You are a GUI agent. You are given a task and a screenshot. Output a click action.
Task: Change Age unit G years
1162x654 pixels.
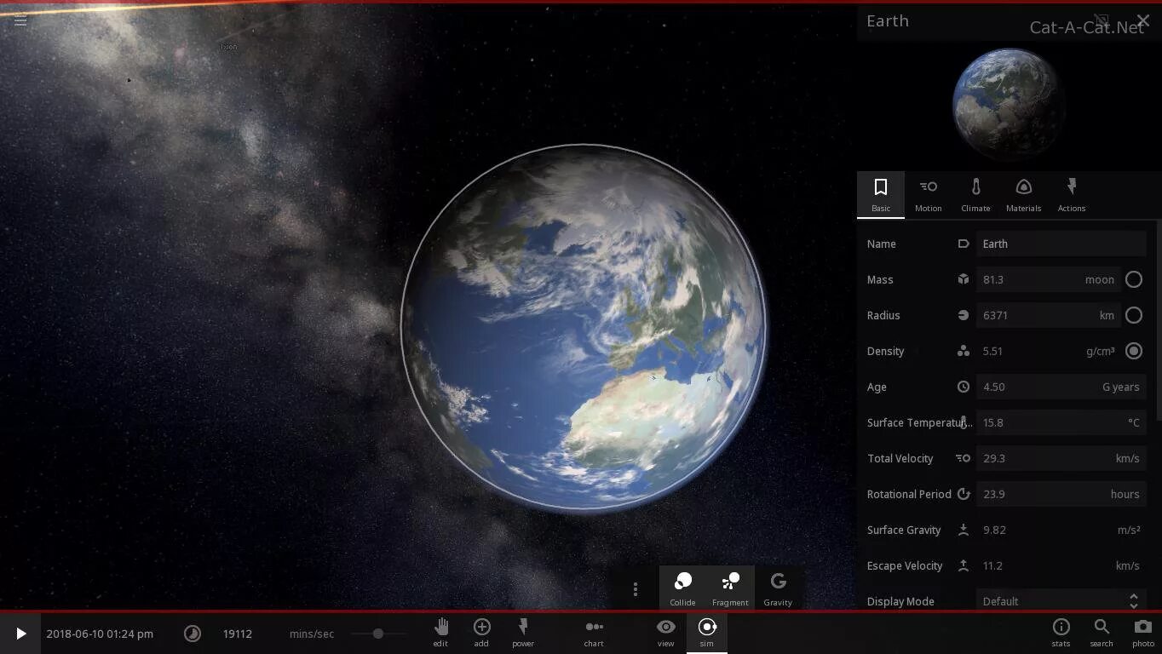1120,387
